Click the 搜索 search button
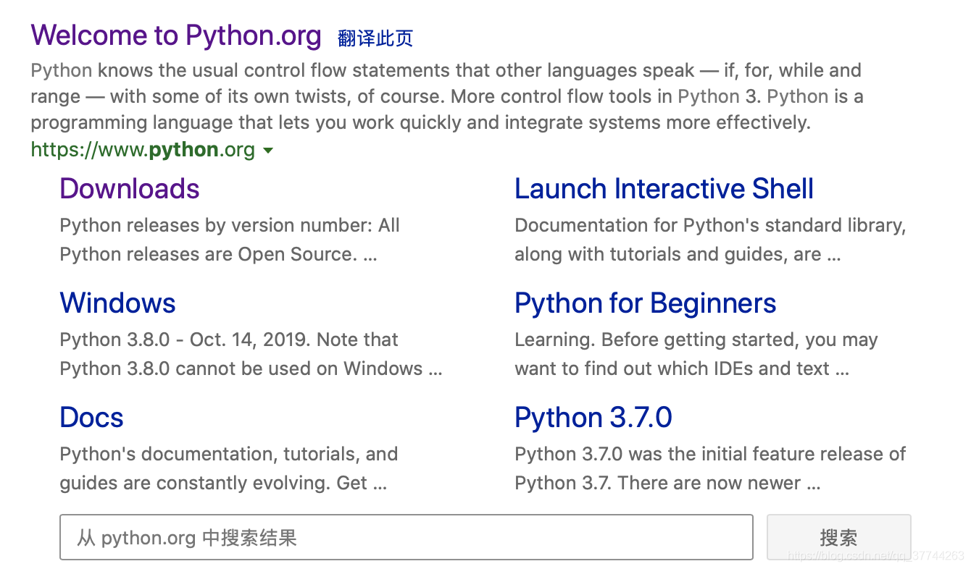The height and width of the screenshot is (569, 971). tap(839, 537)
